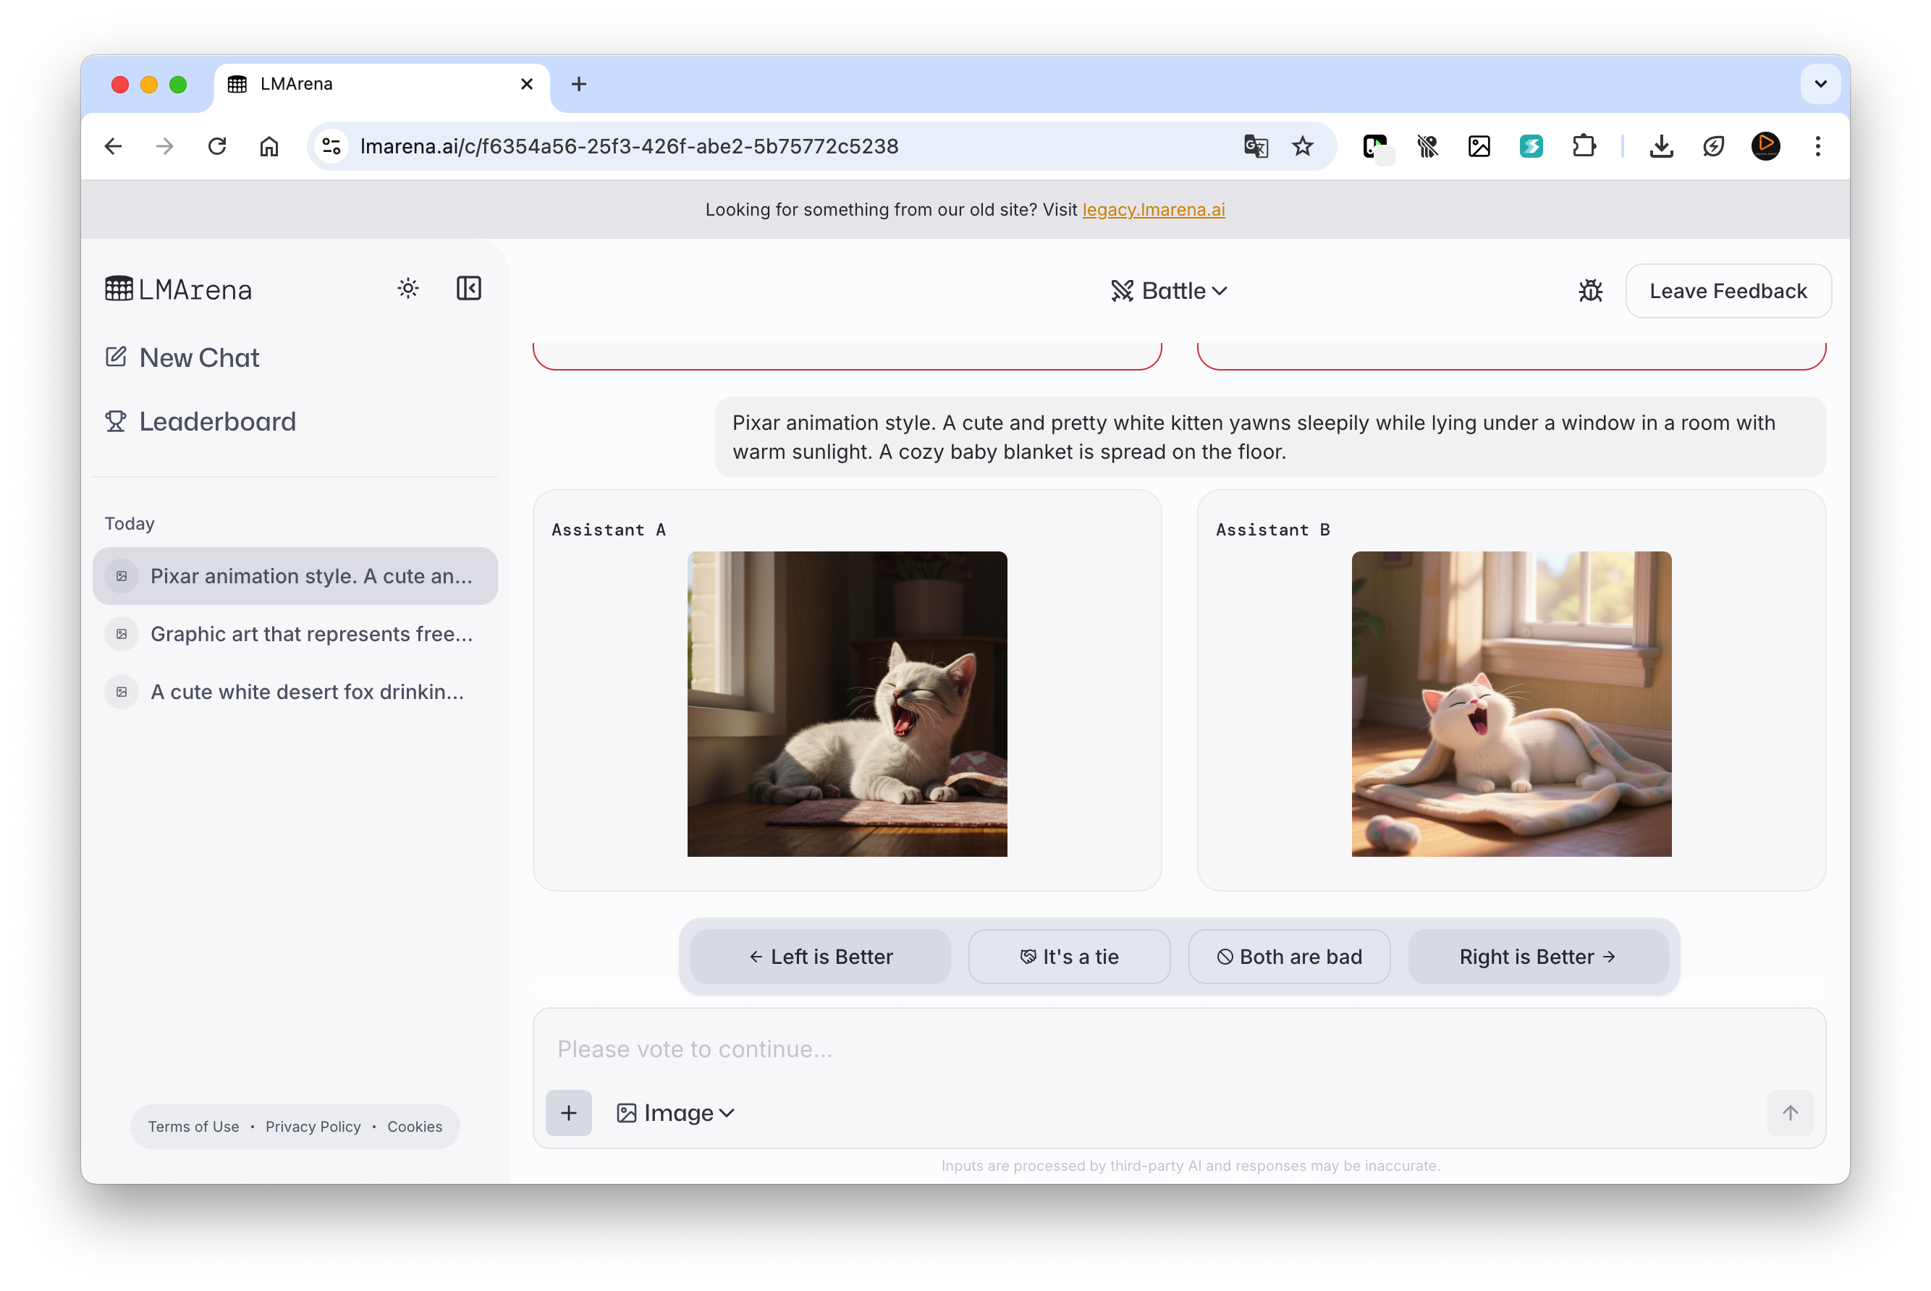Click the plus attach button
The height and width of the screenshot is (1291, 1931).
(x=568, y=1113)
